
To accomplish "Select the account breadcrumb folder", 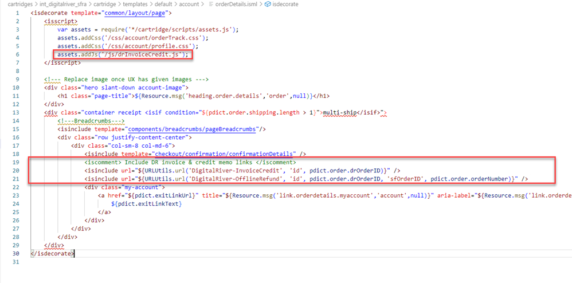I will [189, 4].
